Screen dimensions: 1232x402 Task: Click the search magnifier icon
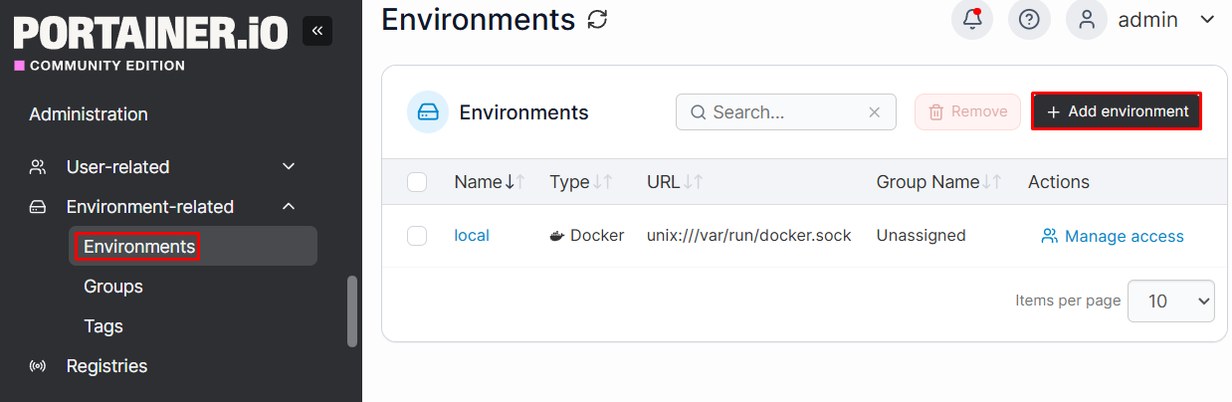(x=699, y=112)
